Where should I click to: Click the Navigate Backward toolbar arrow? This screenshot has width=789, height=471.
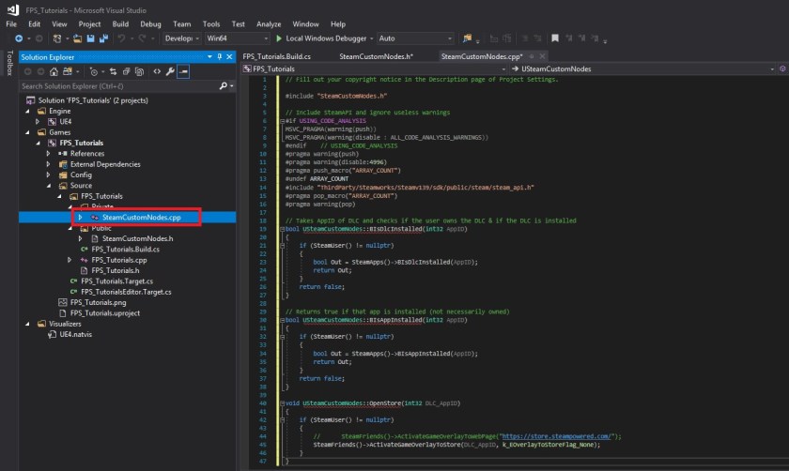pyautogui.click(x=19, y=38)
